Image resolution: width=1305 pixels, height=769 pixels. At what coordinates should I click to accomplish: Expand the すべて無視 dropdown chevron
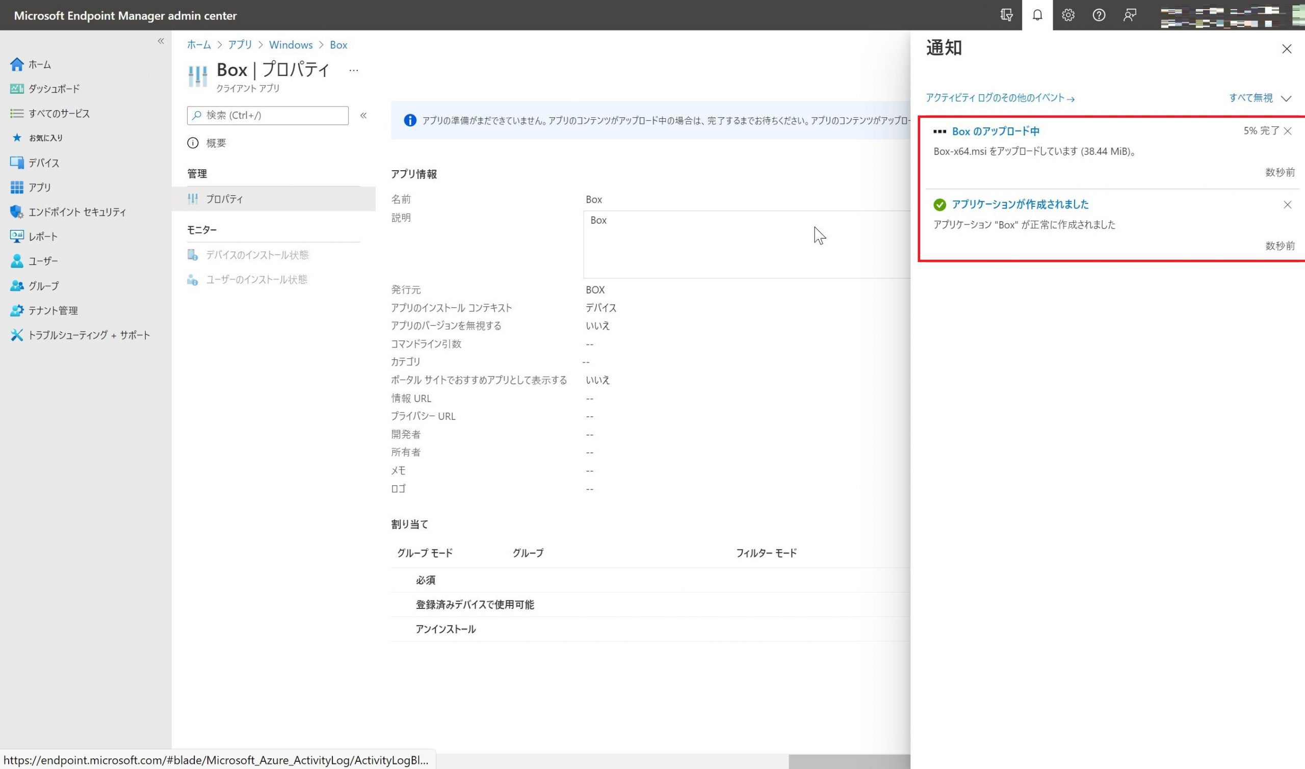1286,98
